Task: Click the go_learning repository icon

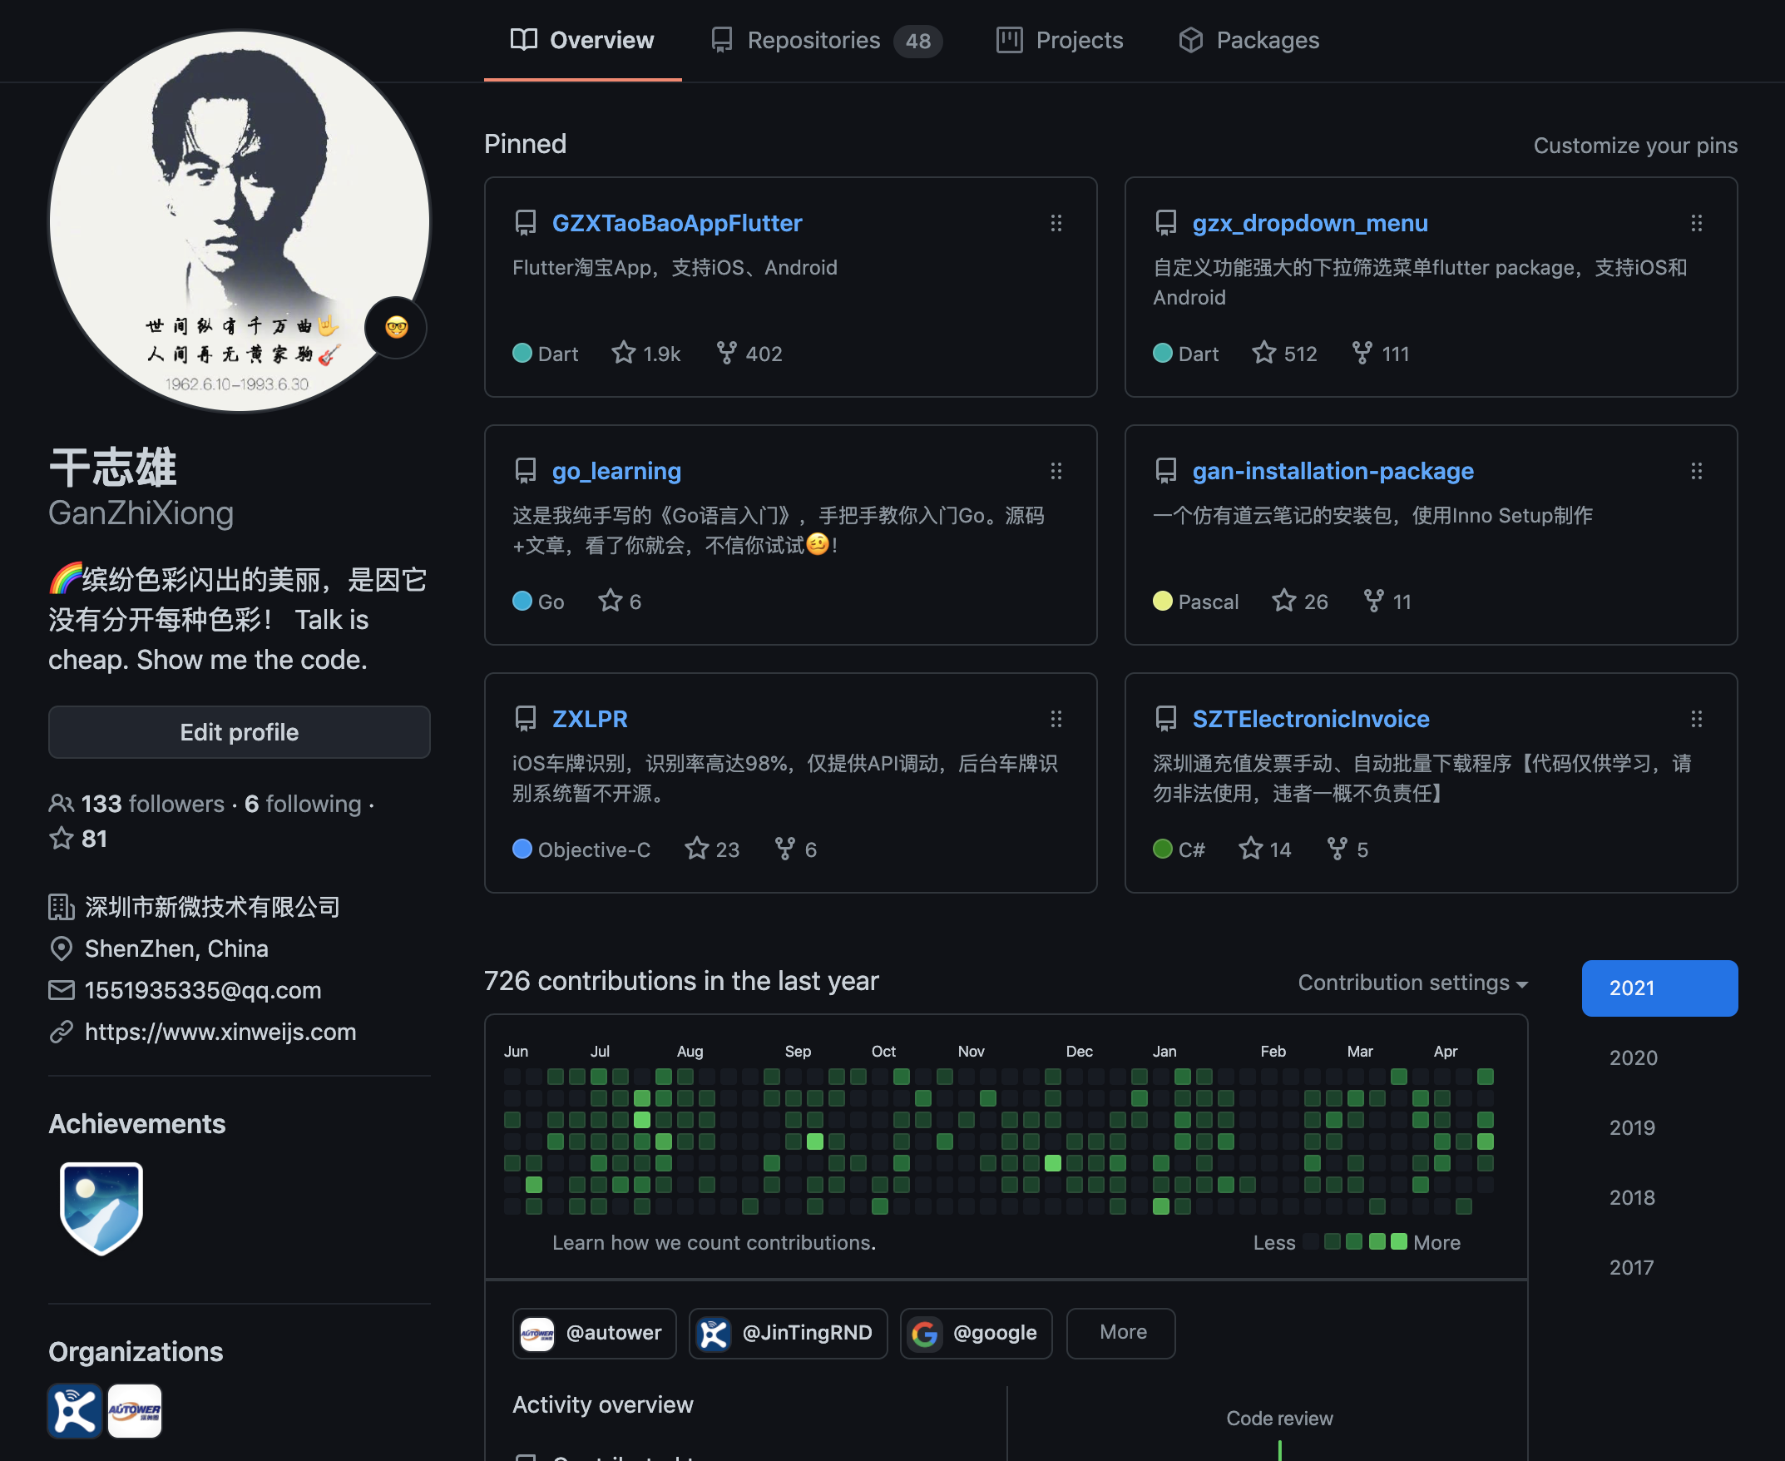Action: pos(527,470)
